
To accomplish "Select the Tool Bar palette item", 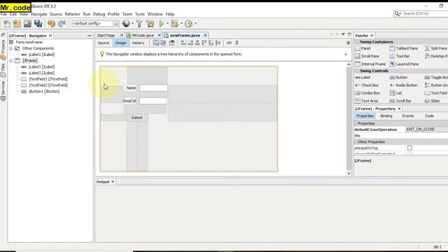I will 400,56.
